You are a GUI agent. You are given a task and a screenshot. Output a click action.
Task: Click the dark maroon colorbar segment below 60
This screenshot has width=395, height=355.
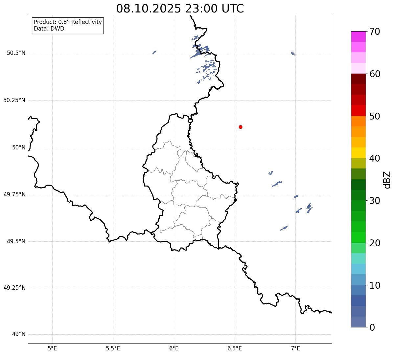359,79
